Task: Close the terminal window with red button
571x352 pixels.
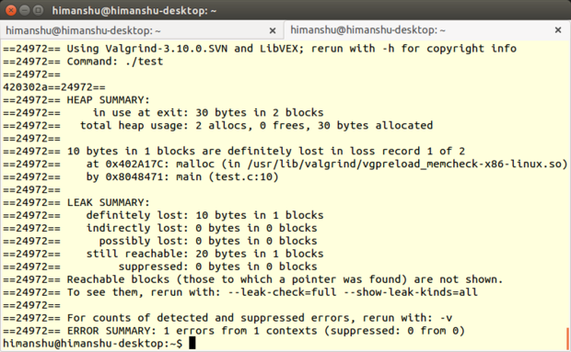Action: point(10,10)
